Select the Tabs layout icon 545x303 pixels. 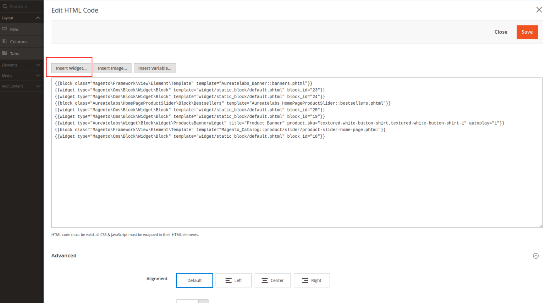click(x=5, y=53)
